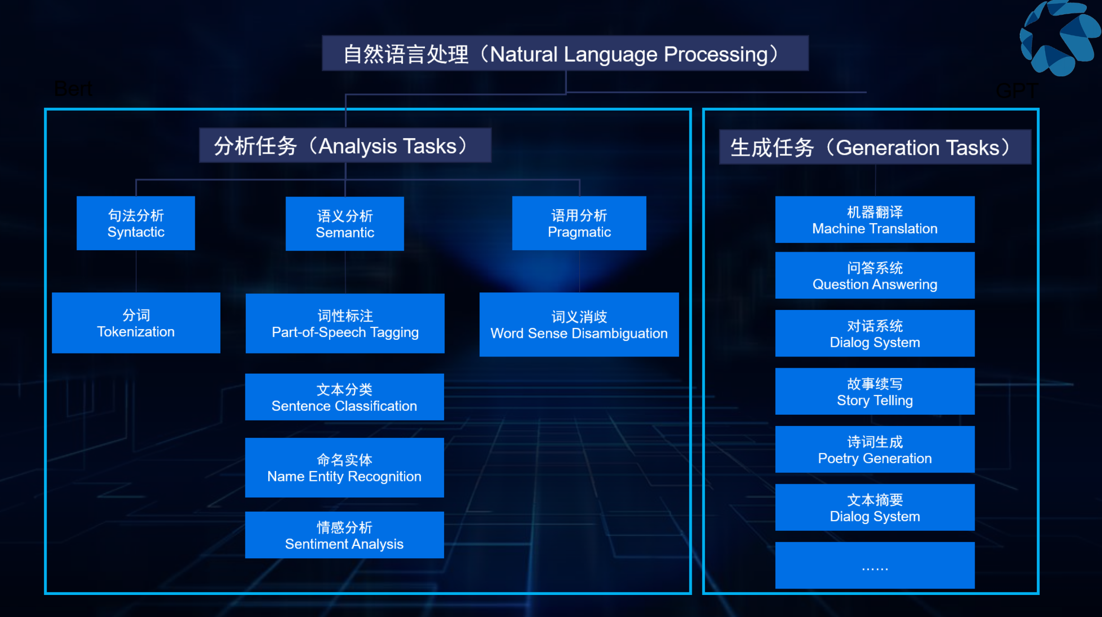Expand the Analysis Tasks section

tap(344, 145)
